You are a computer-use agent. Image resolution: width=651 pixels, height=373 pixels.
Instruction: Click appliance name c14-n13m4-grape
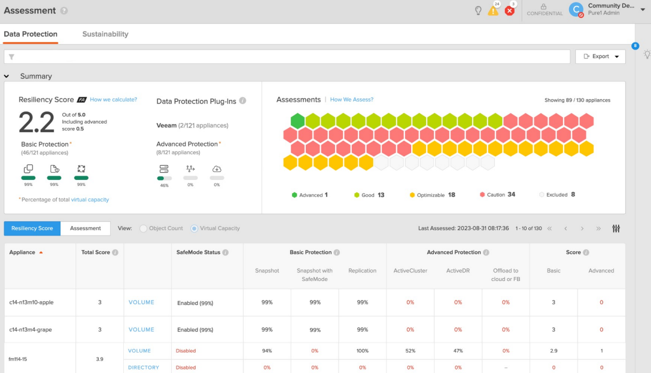(x=31, y=330)
